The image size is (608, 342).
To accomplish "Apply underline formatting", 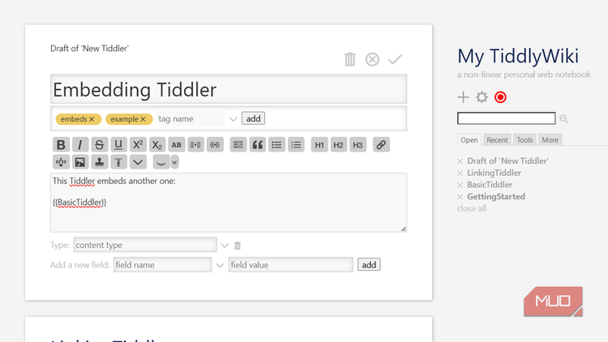I will tap(118, 144).
